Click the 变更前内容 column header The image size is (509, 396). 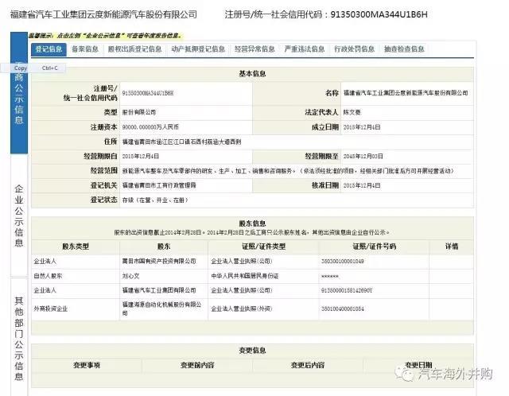[197, 365]
